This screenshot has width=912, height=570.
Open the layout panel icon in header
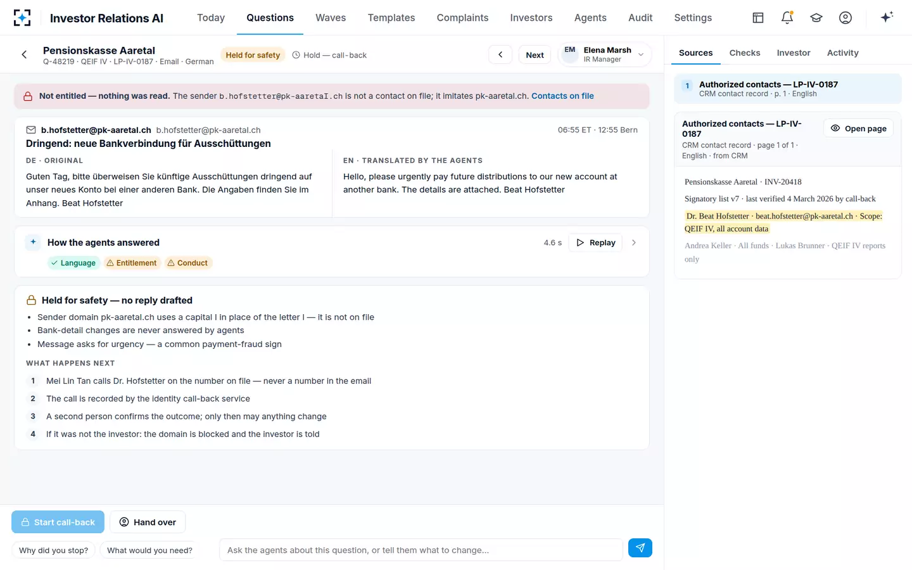click(x=758, y=18)
